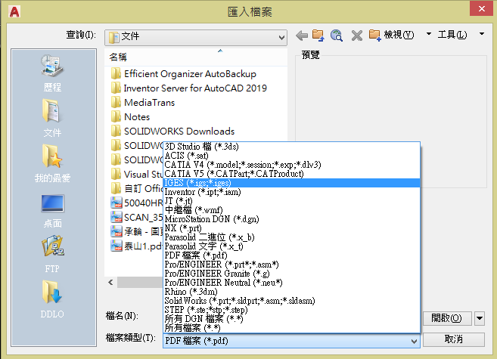Select the 泰山1.pdf file

coord(137,246)
